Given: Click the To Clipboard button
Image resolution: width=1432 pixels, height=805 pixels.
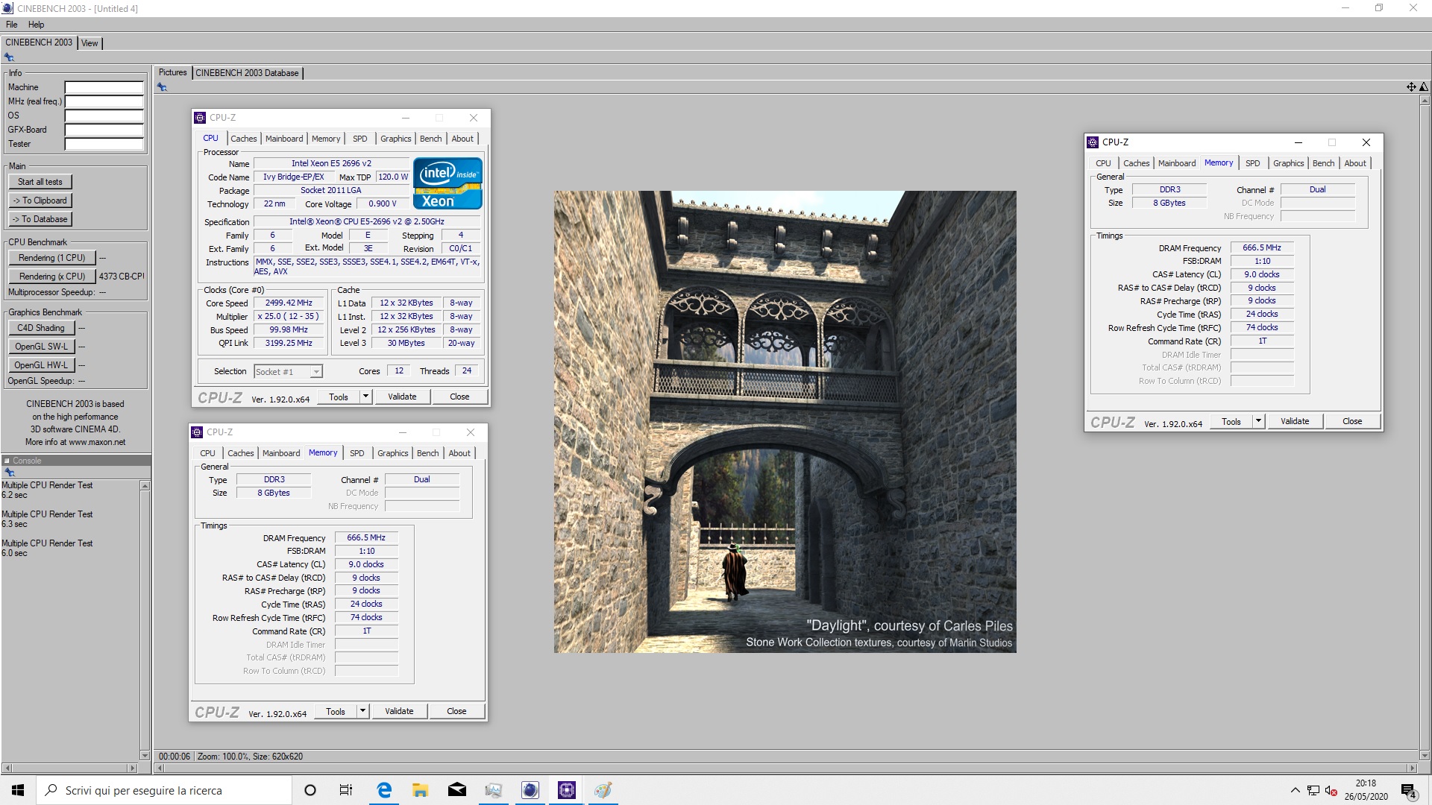Looking at the screenshot, I should click(x=40, y=201).
